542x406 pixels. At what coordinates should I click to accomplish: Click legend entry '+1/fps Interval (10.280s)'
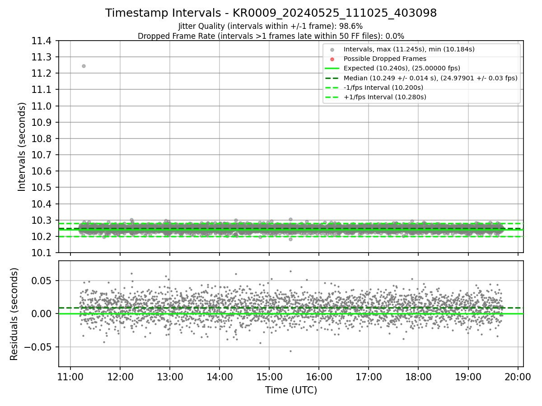click(x=385, y=97)
